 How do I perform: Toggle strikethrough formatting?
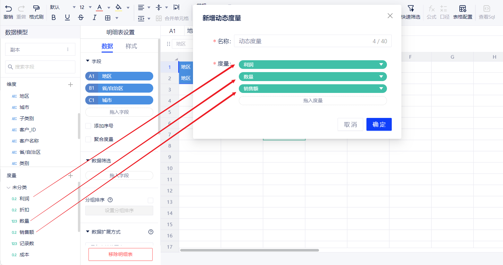81,18
